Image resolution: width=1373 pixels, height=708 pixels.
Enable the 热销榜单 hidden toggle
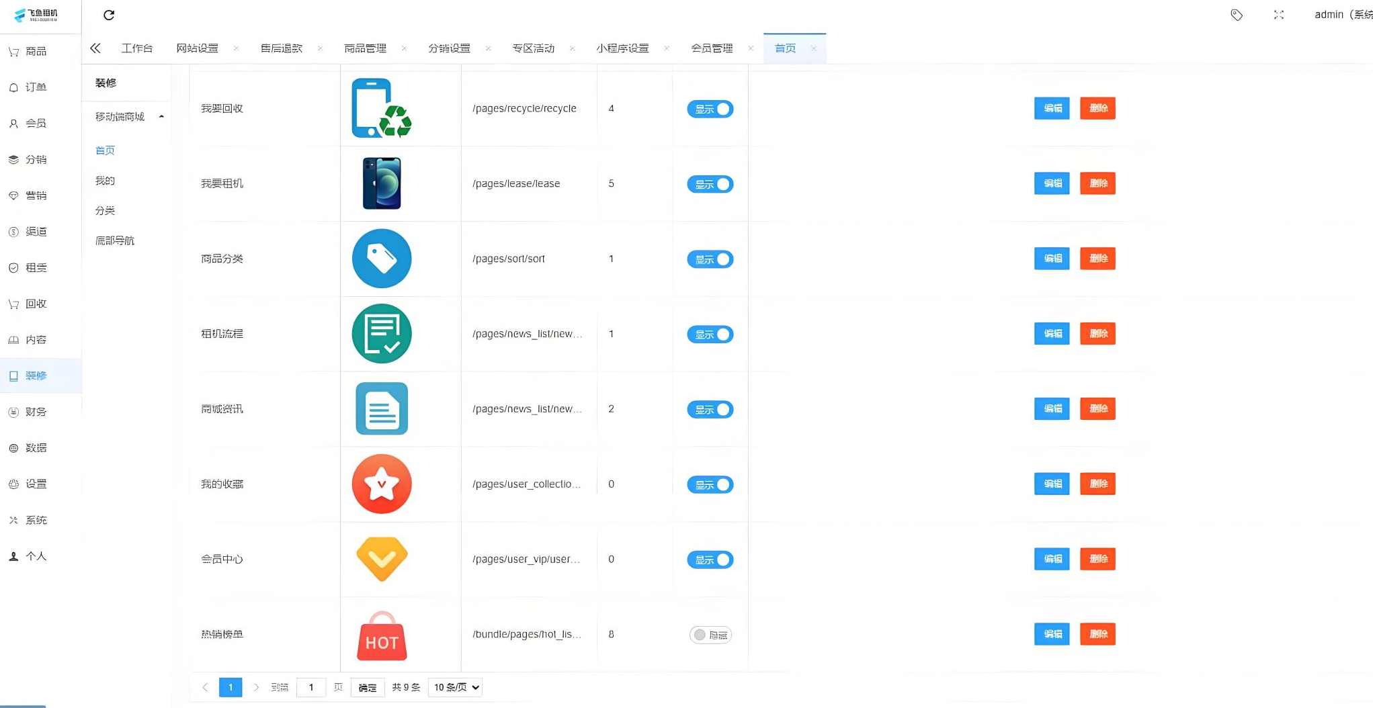pyautogui.click(x=710, y=634)
